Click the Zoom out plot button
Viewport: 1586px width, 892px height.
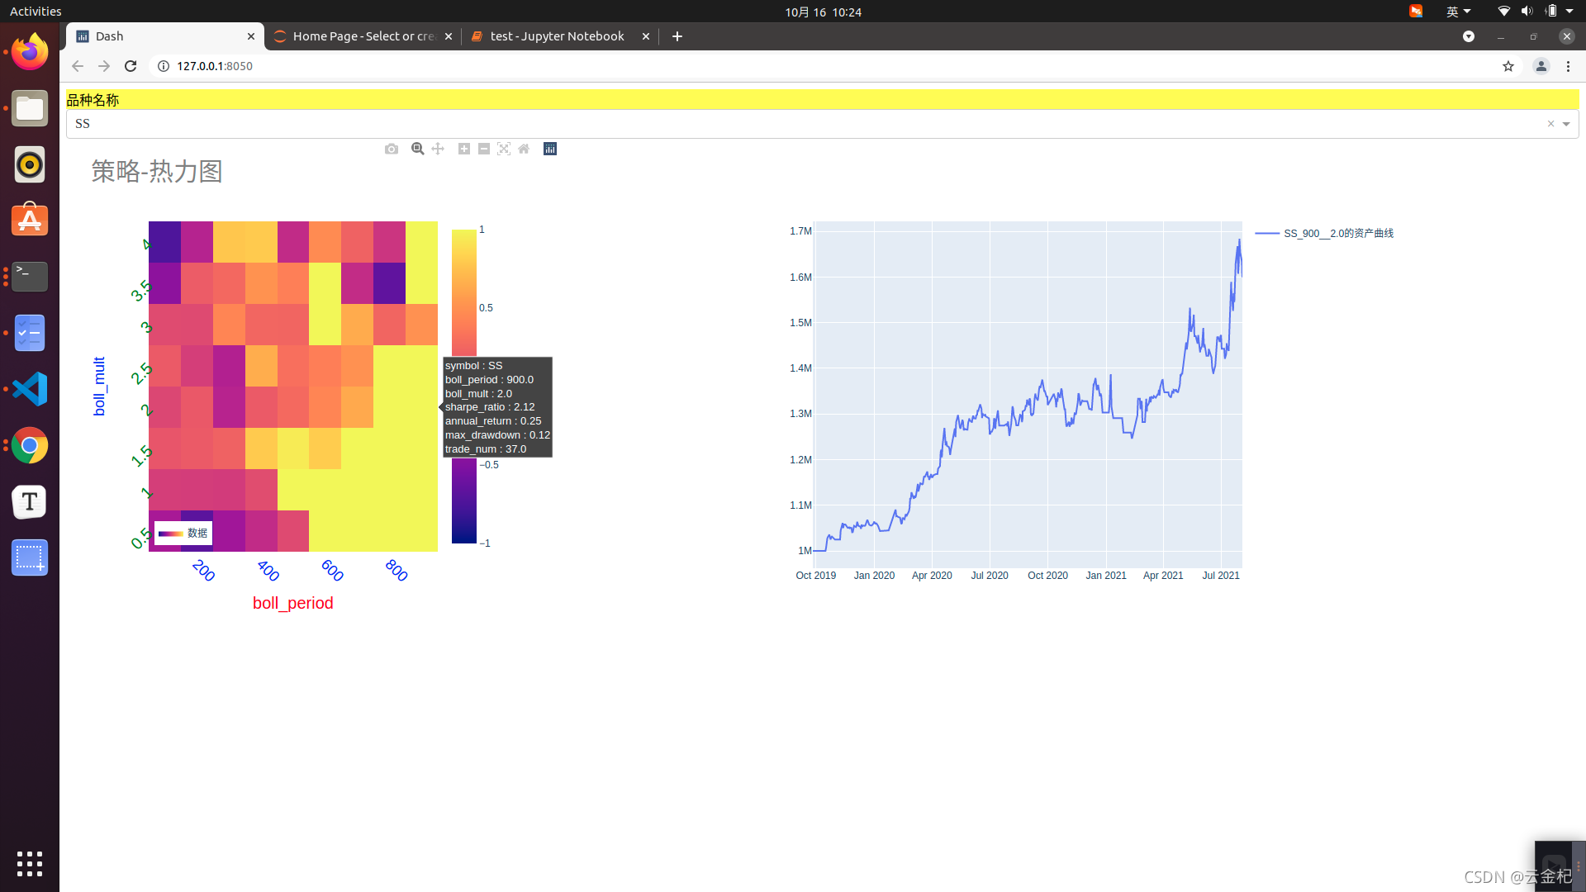(484, 149)
